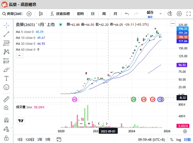Zoom out the chart with minus button

[x=81, y=123]
